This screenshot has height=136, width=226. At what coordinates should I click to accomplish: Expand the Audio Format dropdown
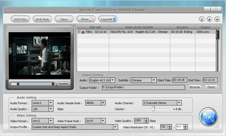pyautogui.click(x=51, y=103)
